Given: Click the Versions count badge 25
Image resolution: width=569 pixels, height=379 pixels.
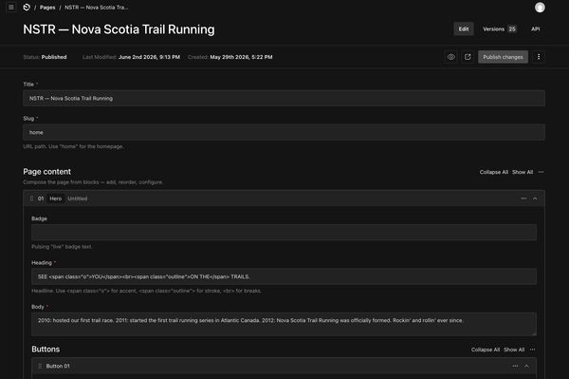Looking at the screenshot, I should (x=512, y=28).
